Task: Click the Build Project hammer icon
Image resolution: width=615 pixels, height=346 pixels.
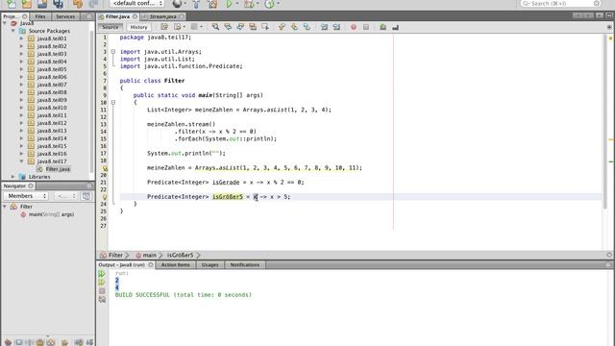Action: 196,4
